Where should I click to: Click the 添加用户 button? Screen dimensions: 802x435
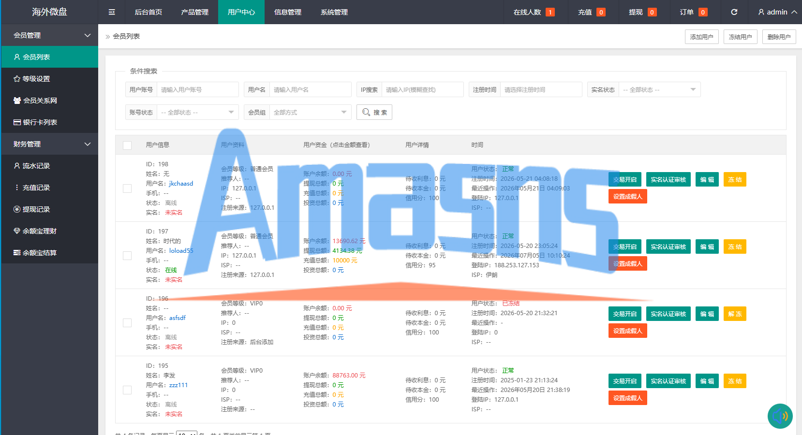(702, 37)
